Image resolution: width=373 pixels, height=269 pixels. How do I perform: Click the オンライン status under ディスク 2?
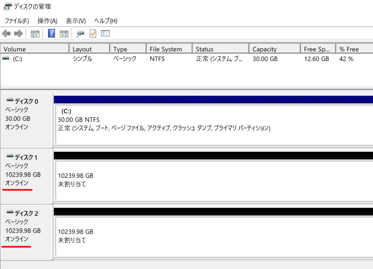17,239
